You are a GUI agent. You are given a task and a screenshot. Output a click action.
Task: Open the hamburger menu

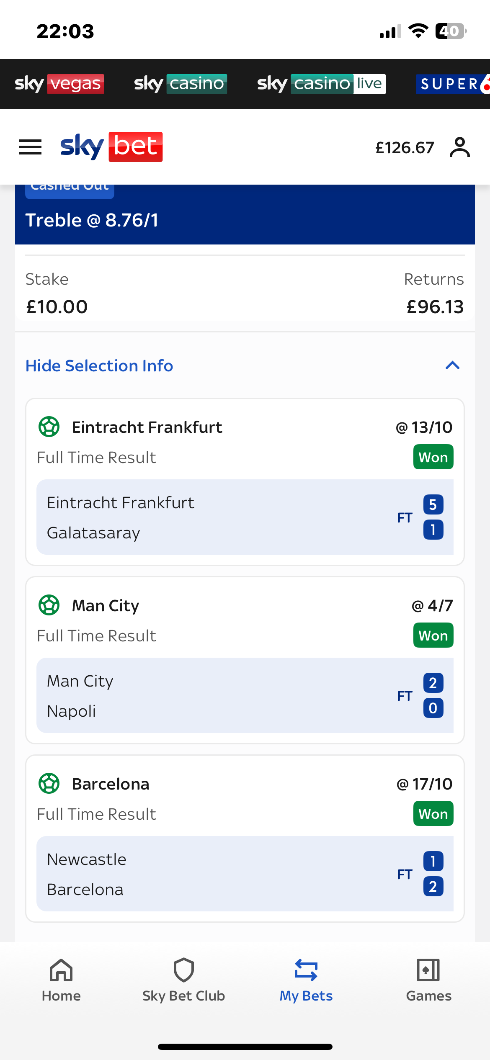(x=30, y=147)
